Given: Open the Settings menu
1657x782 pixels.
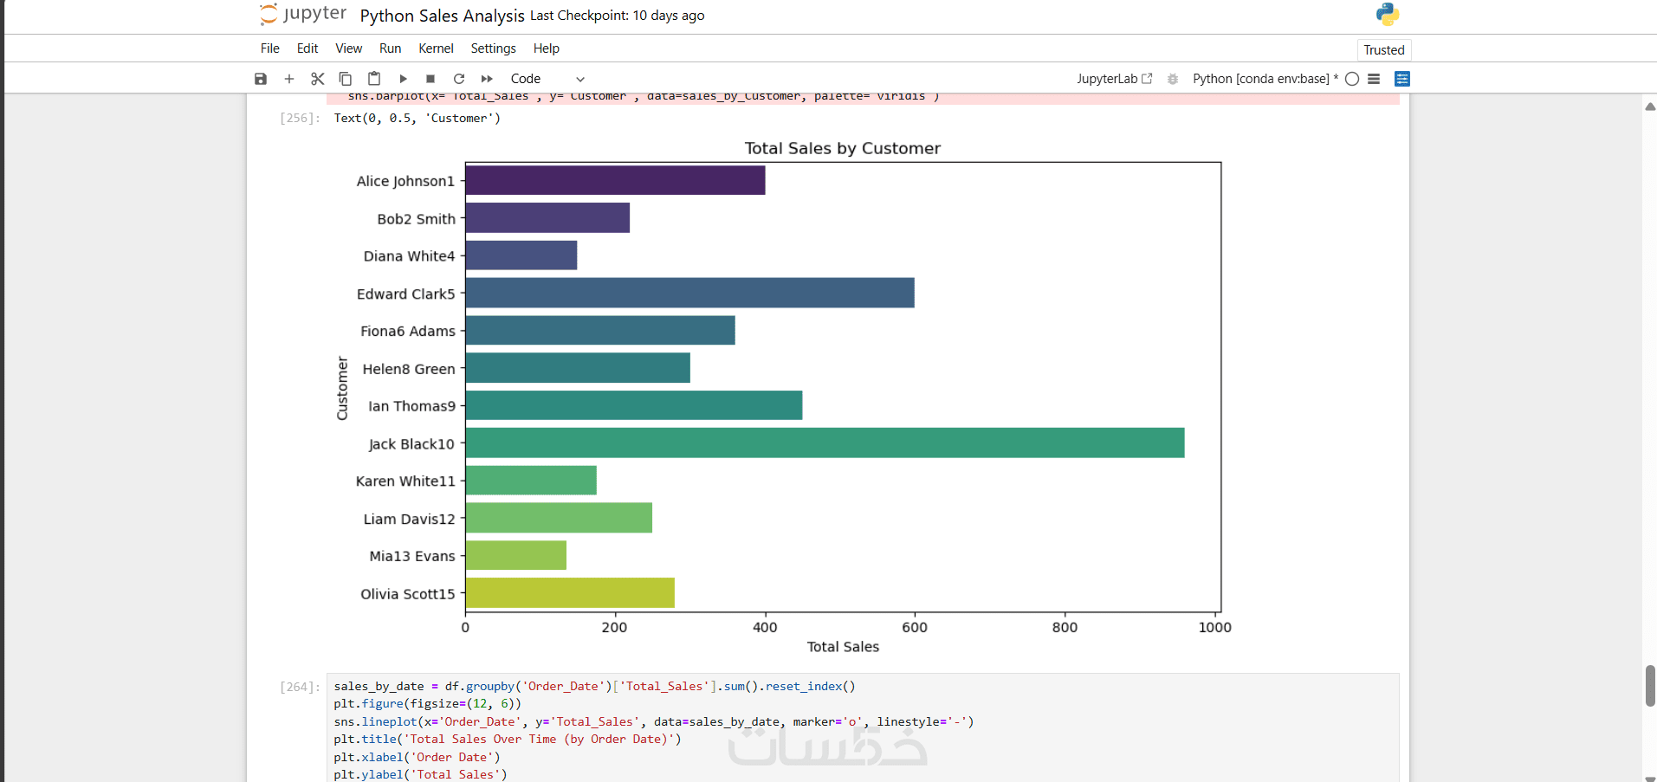Looking at the screenshot, I should [493, 48].
